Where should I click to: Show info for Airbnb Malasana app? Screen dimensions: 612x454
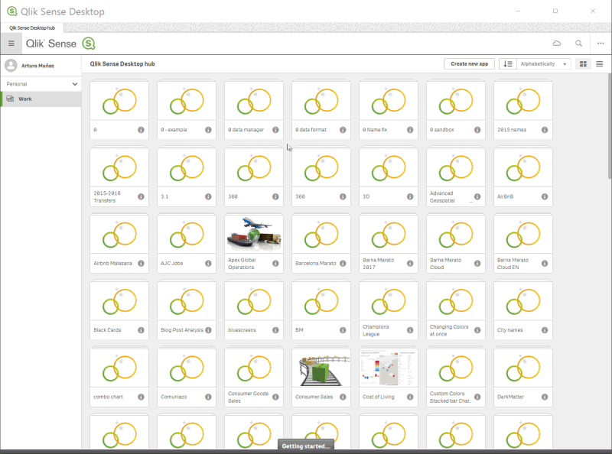click(x=141, y=263)
